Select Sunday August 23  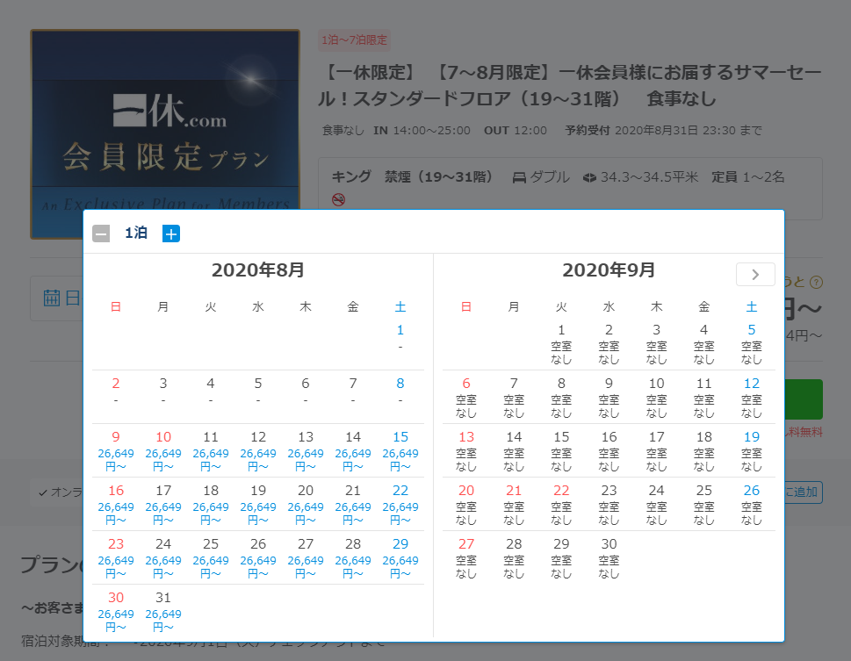pyautogui.click(x=116, y=558)
